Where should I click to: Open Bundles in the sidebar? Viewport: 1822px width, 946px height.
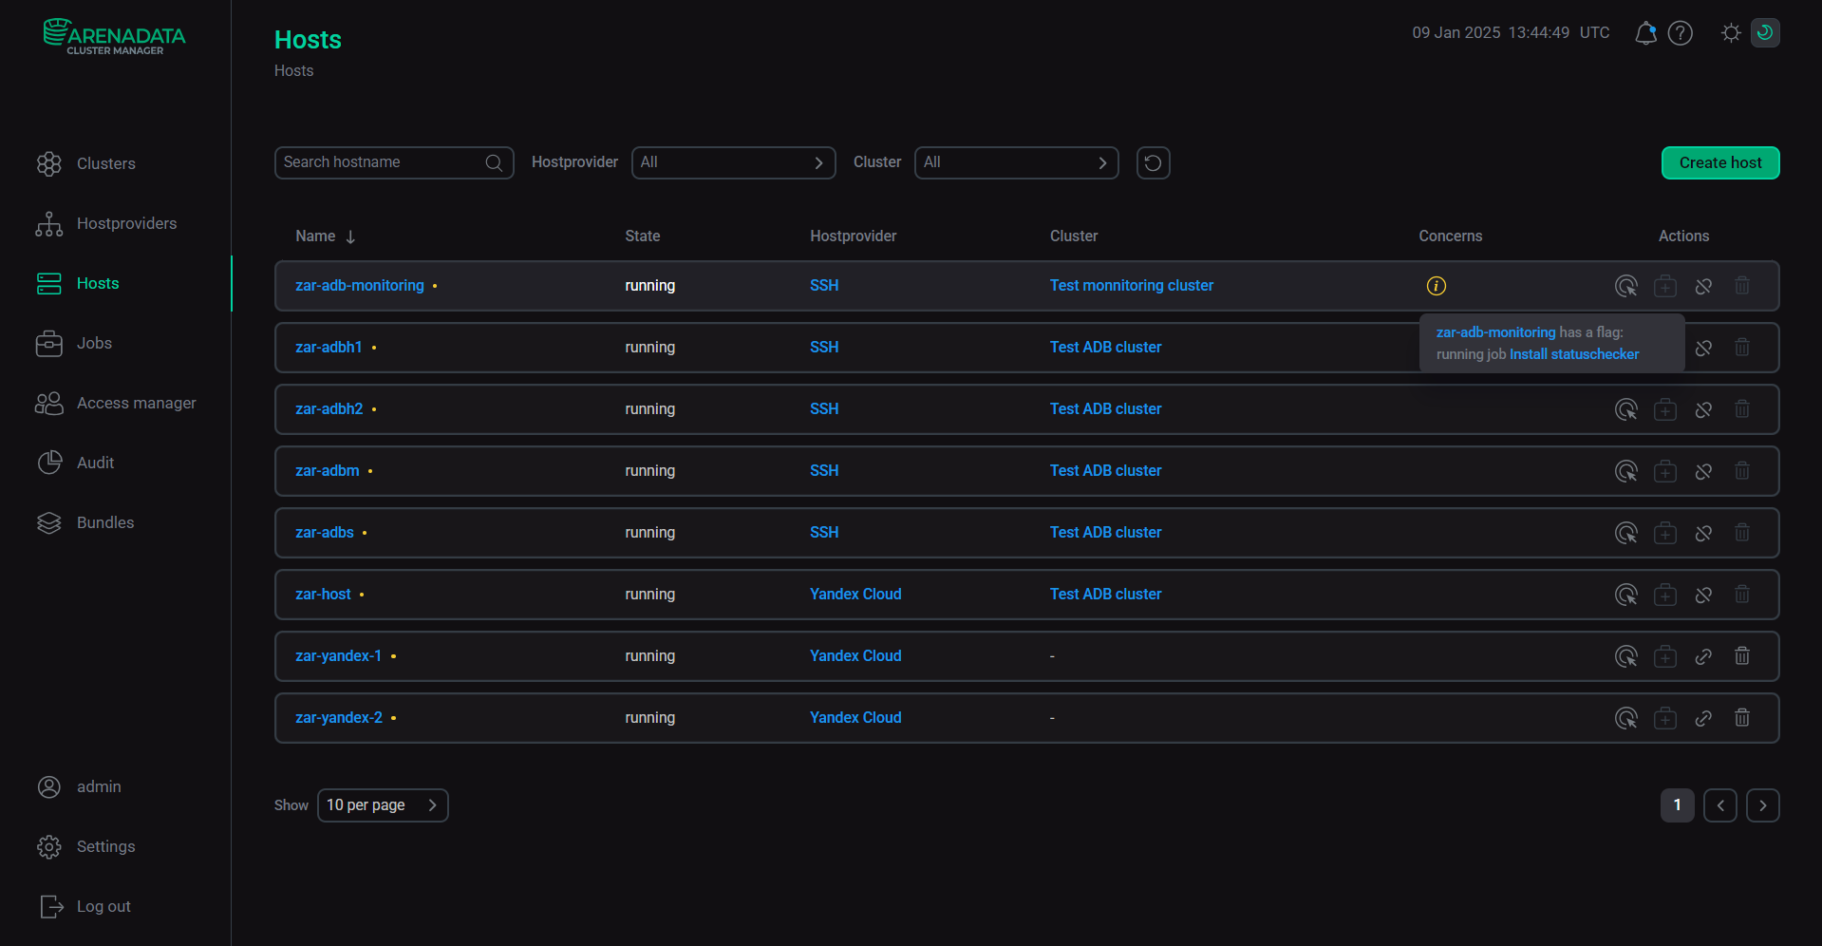coord(85,522)
